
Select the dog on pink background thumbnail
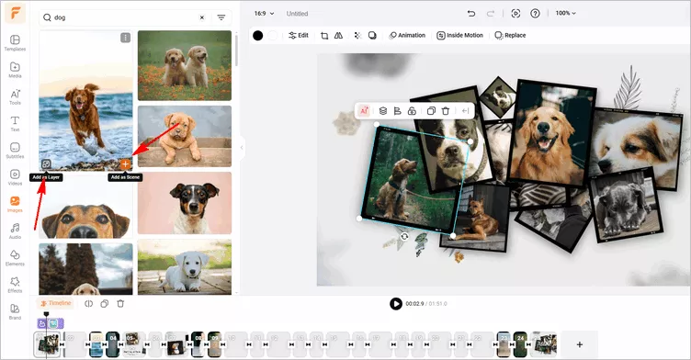pos(185,203)
